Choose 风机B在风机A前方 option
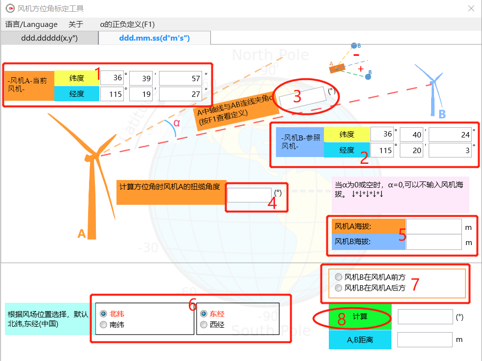The width and height of the screenshot is (482, 361). pos(338,277)
